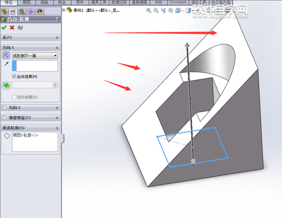Switch to the 数据迁移 tab

119,2
